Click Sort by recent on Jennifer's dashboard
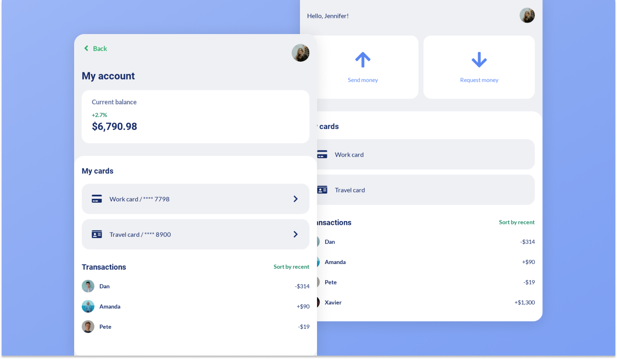This screenshot has width=617, height=359. coord(516,222)
